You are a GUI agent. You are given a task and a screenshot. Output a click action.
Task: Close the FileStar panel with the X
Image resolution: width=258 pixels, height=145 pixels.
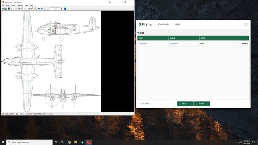(x=246, y=25)
